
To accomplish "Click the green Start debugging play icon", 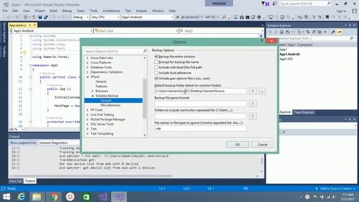I will (x=177, y=17).
